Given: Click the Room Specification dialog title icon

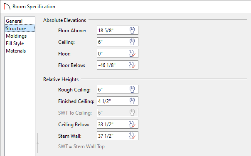Looking at the screenshot, I should click(7, 7).
